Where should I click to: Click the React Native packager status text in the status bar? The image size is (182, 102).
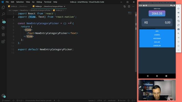[38, 101]
